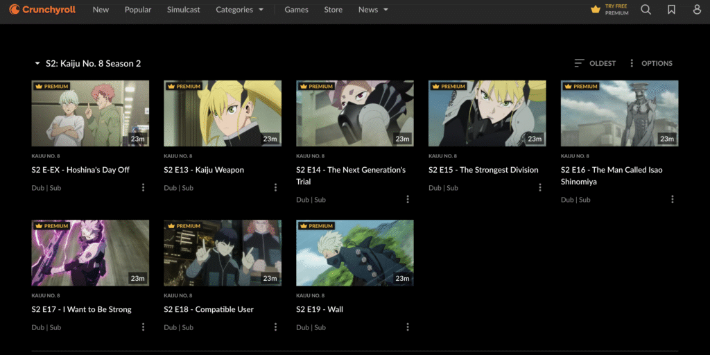Click Kaiju No. 8 label above E17

tap(46, 295)
